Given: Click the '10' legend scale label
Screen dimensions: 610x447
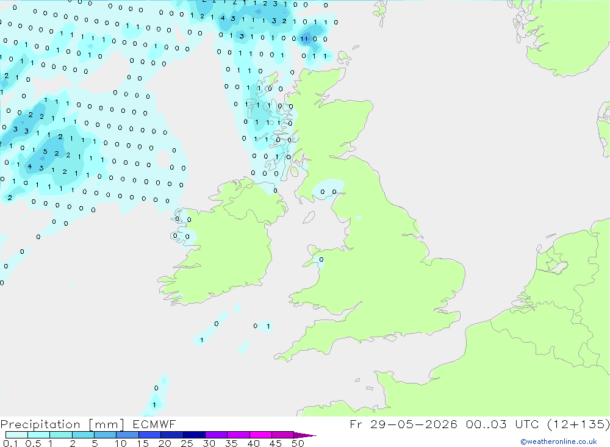Looking at the screenshot, I should pyautogui.click(x=121, y=443).
